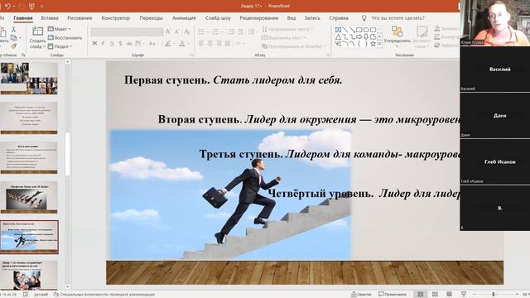The height and width of the screenshot is (298, 530).
Task: Toggle text shadow S formatting
Action: point(120,44)
